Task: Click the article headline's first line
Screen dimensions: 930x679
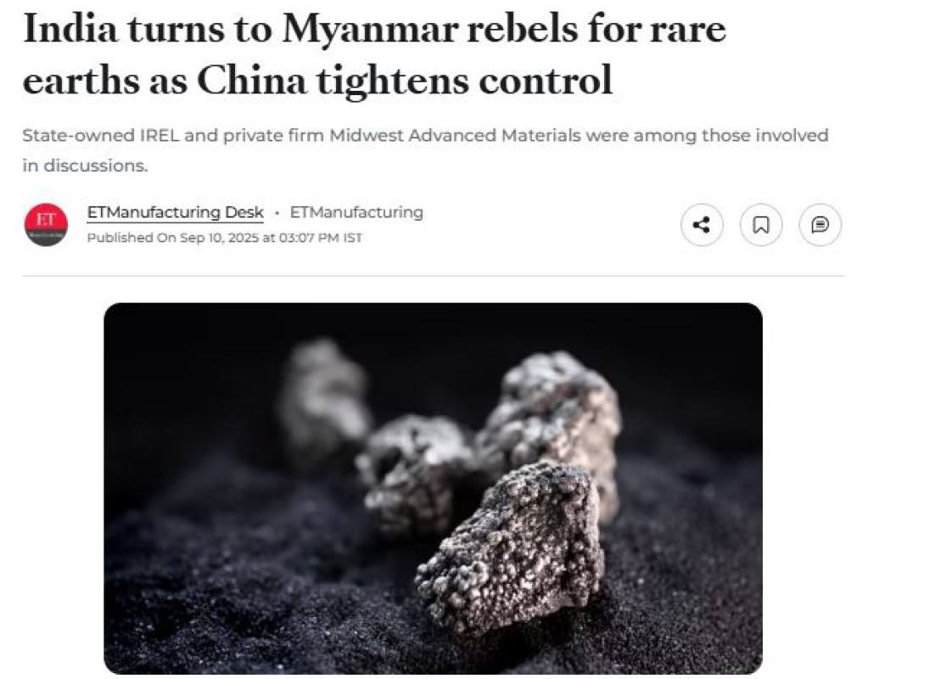Action: click(374, 30)
